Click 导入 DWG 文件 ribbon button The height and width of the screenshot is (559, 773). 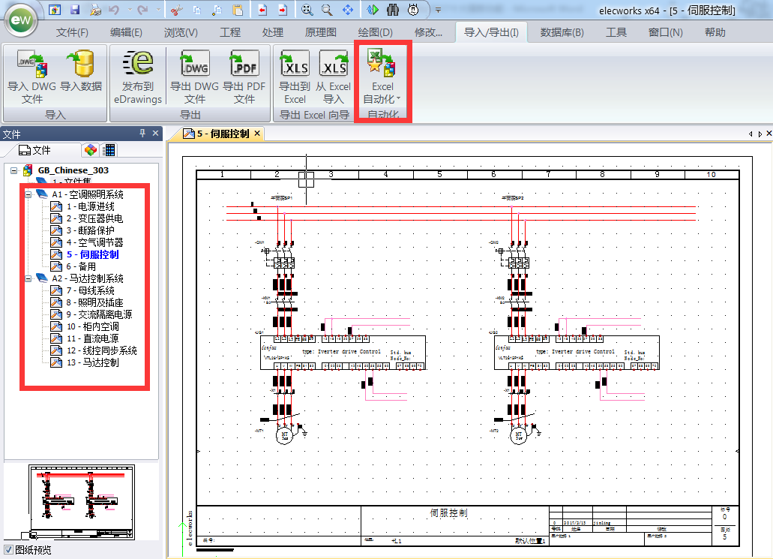(31, 77)
